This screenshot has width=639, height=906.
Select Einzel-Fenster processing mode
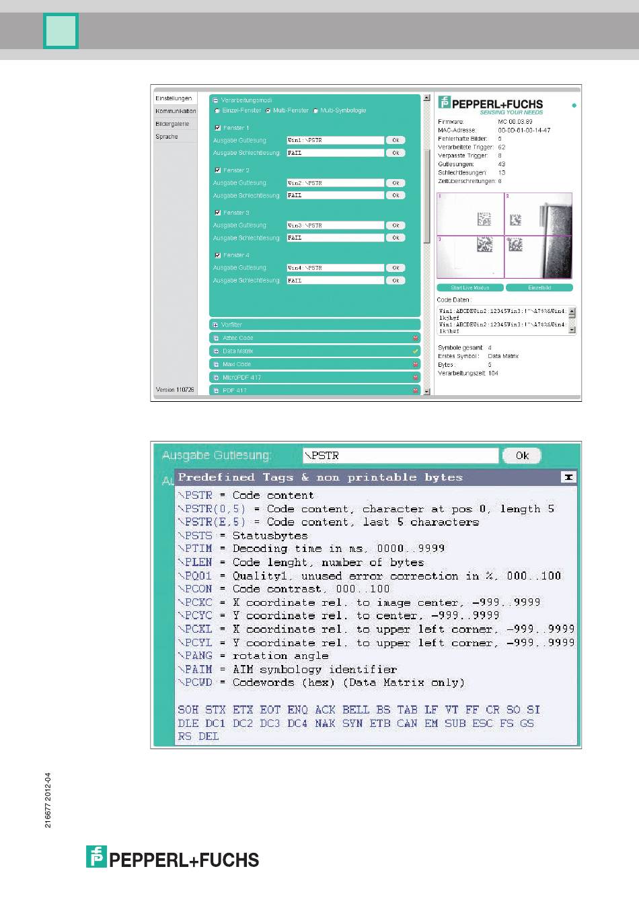click(217, 111)
